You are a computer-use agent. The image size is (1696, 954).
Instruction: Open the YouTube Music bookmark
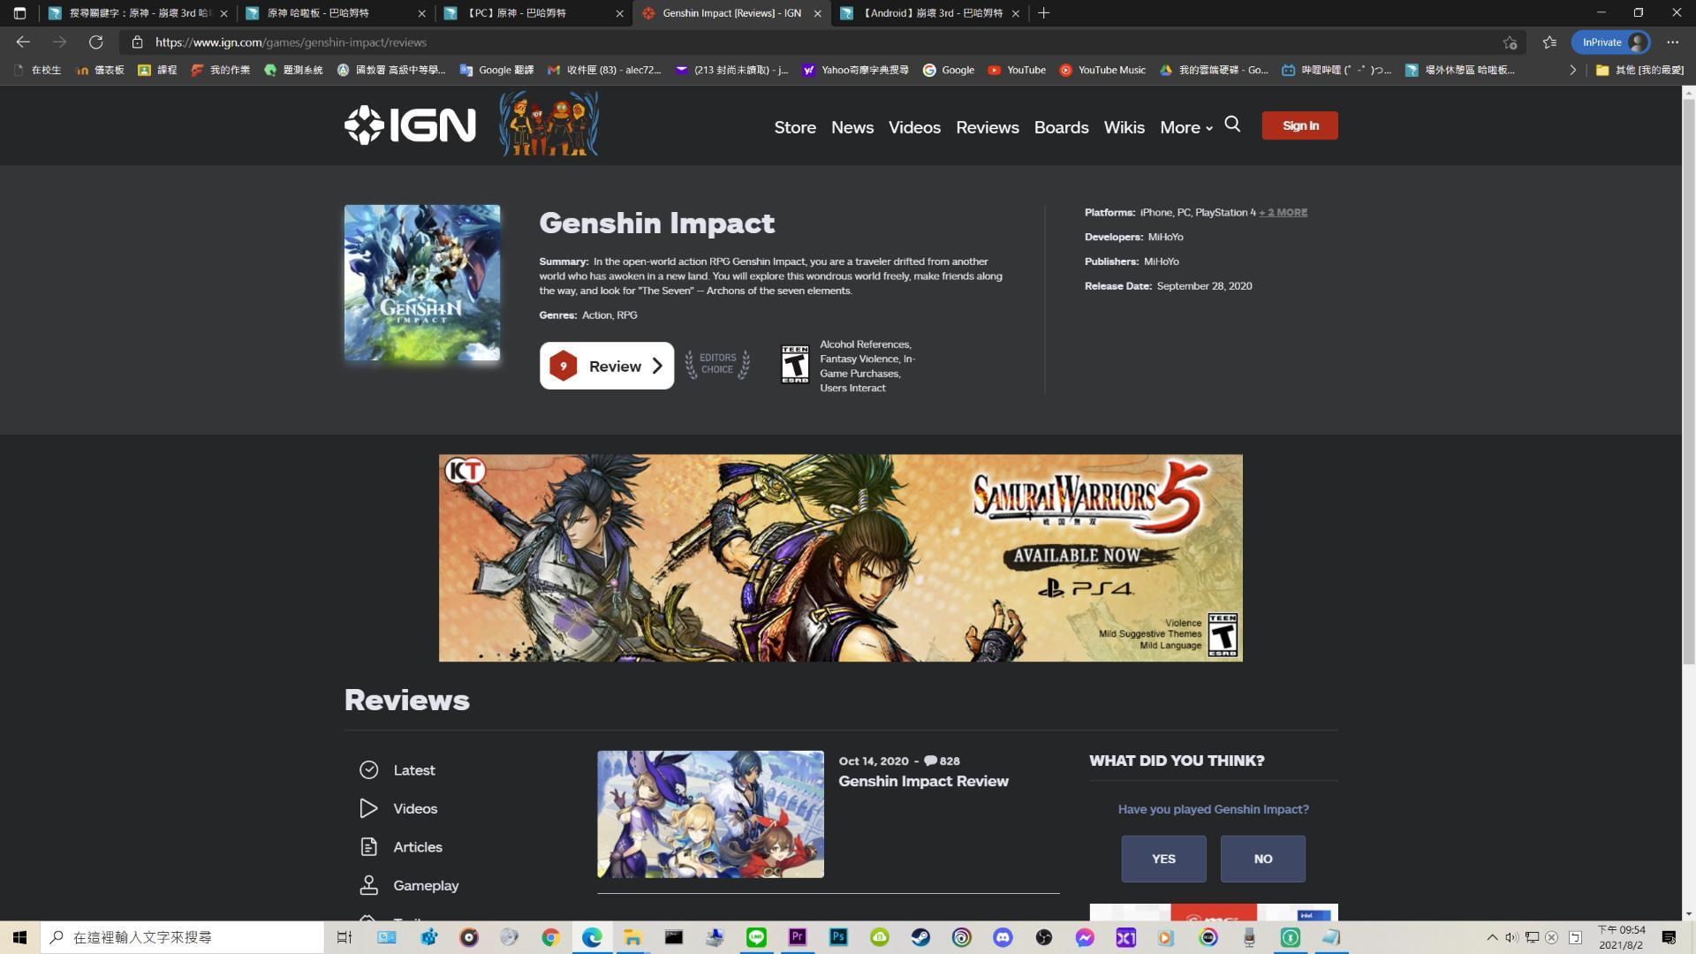point(1102,70)
